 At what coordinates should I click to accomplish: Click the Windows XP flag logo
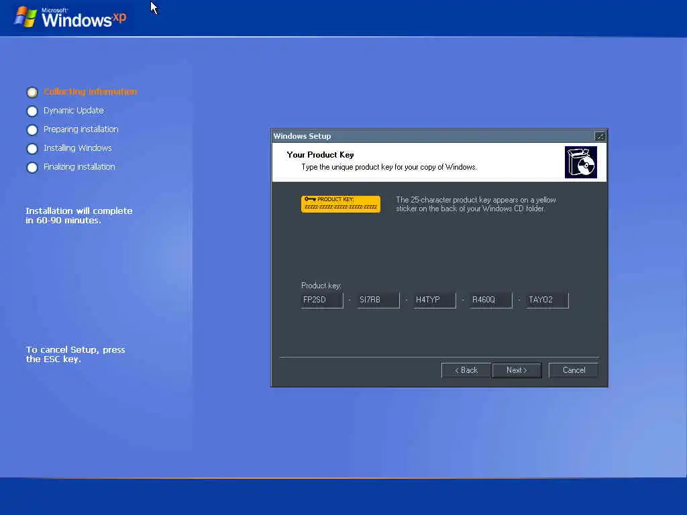(x=25, y=17)
